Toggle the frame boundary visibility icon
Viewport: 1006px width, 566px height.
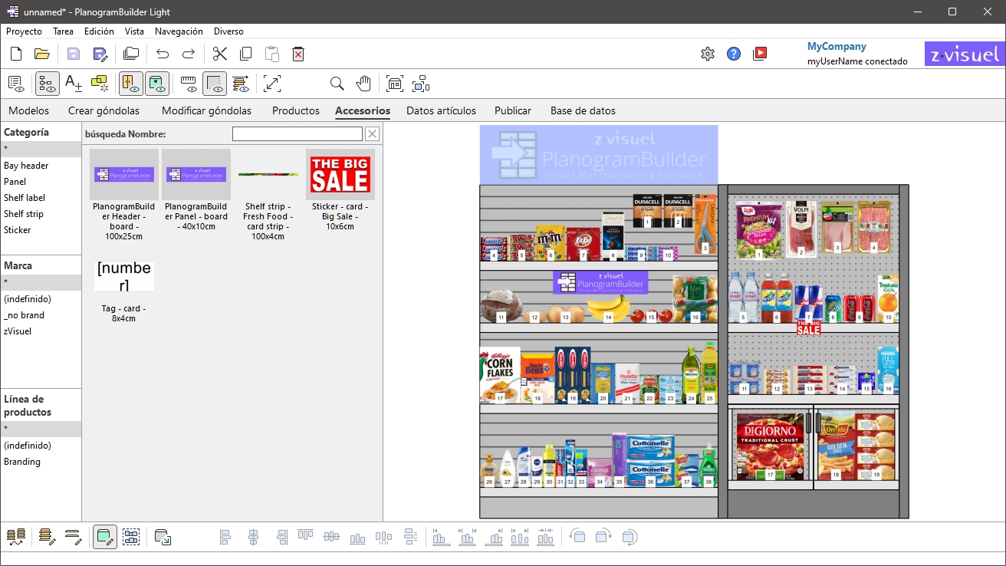(x=215, y=84)
